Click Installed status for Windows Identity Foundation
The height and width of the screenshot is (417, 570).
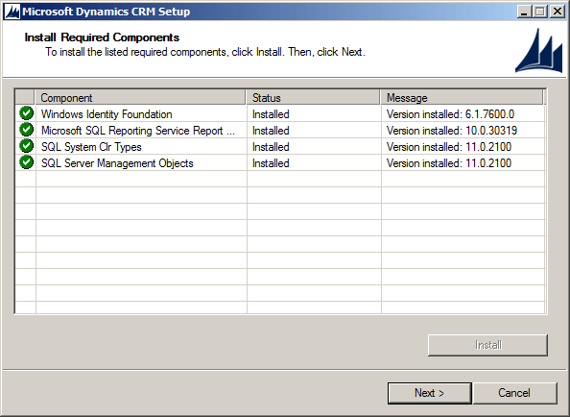click(x=271, y=114)
